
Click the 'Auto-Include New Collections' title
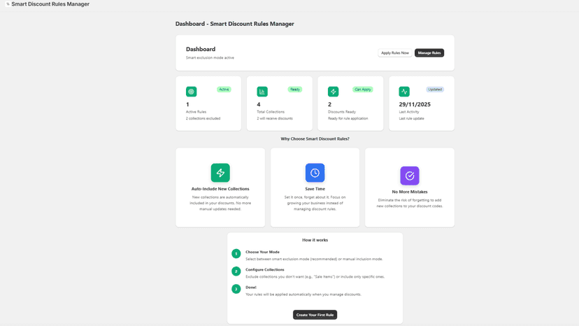pyautogui.click(x=220, y=189)
